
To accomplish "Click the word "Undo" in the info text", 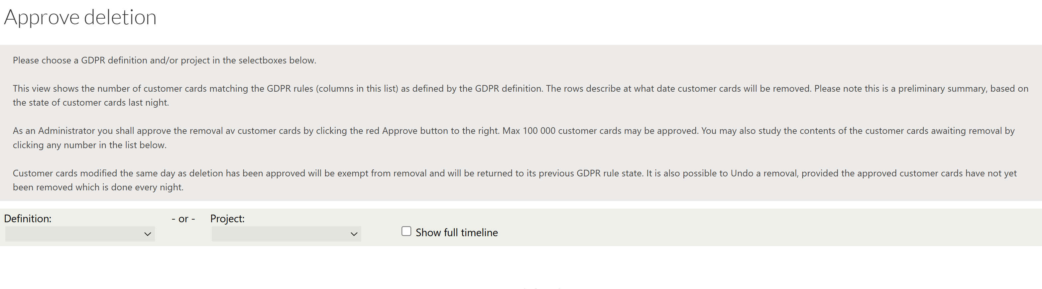I will 742,173.
